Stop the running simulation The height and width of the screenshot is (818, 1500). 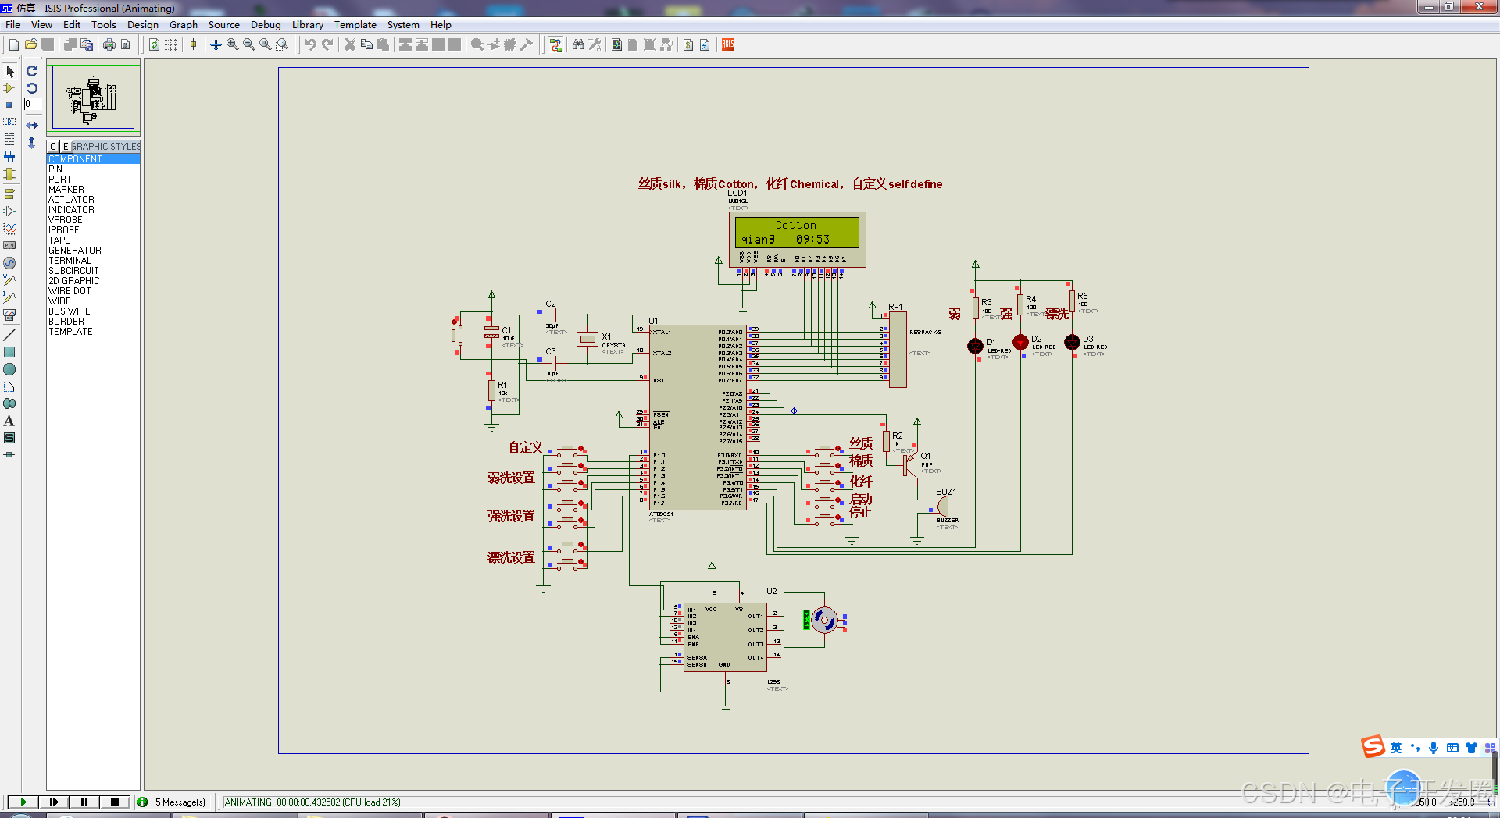coord(115,802)
